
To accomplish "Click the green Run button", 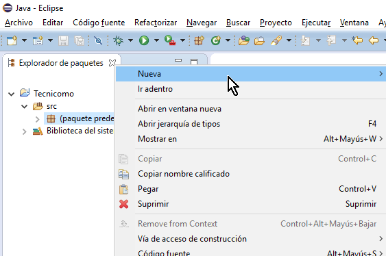I will coord(144,40).
